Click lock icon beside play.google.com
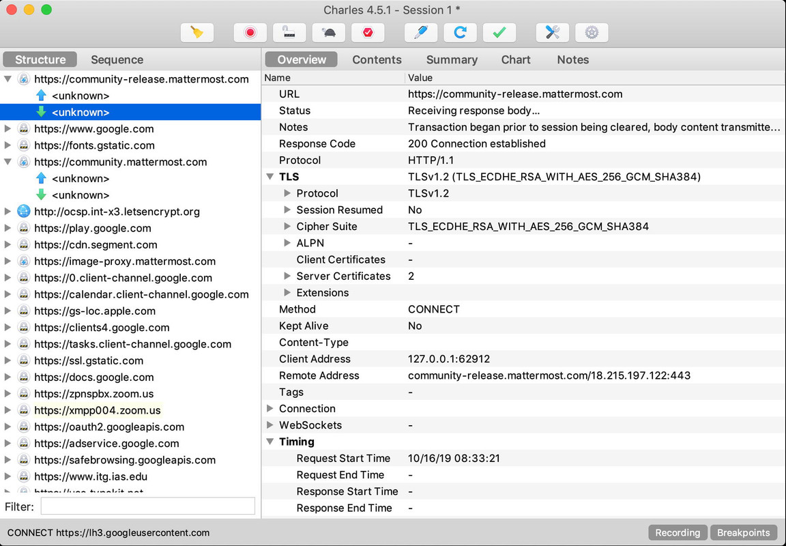The width and height of the screenshot is (786, 546). click(x=24, y=228)
